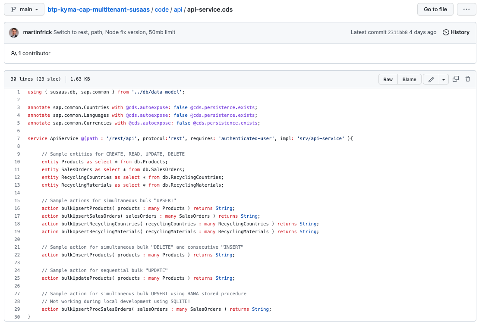Click 'db.RecyclingCountries' in line 12

[x=192, y=177]
